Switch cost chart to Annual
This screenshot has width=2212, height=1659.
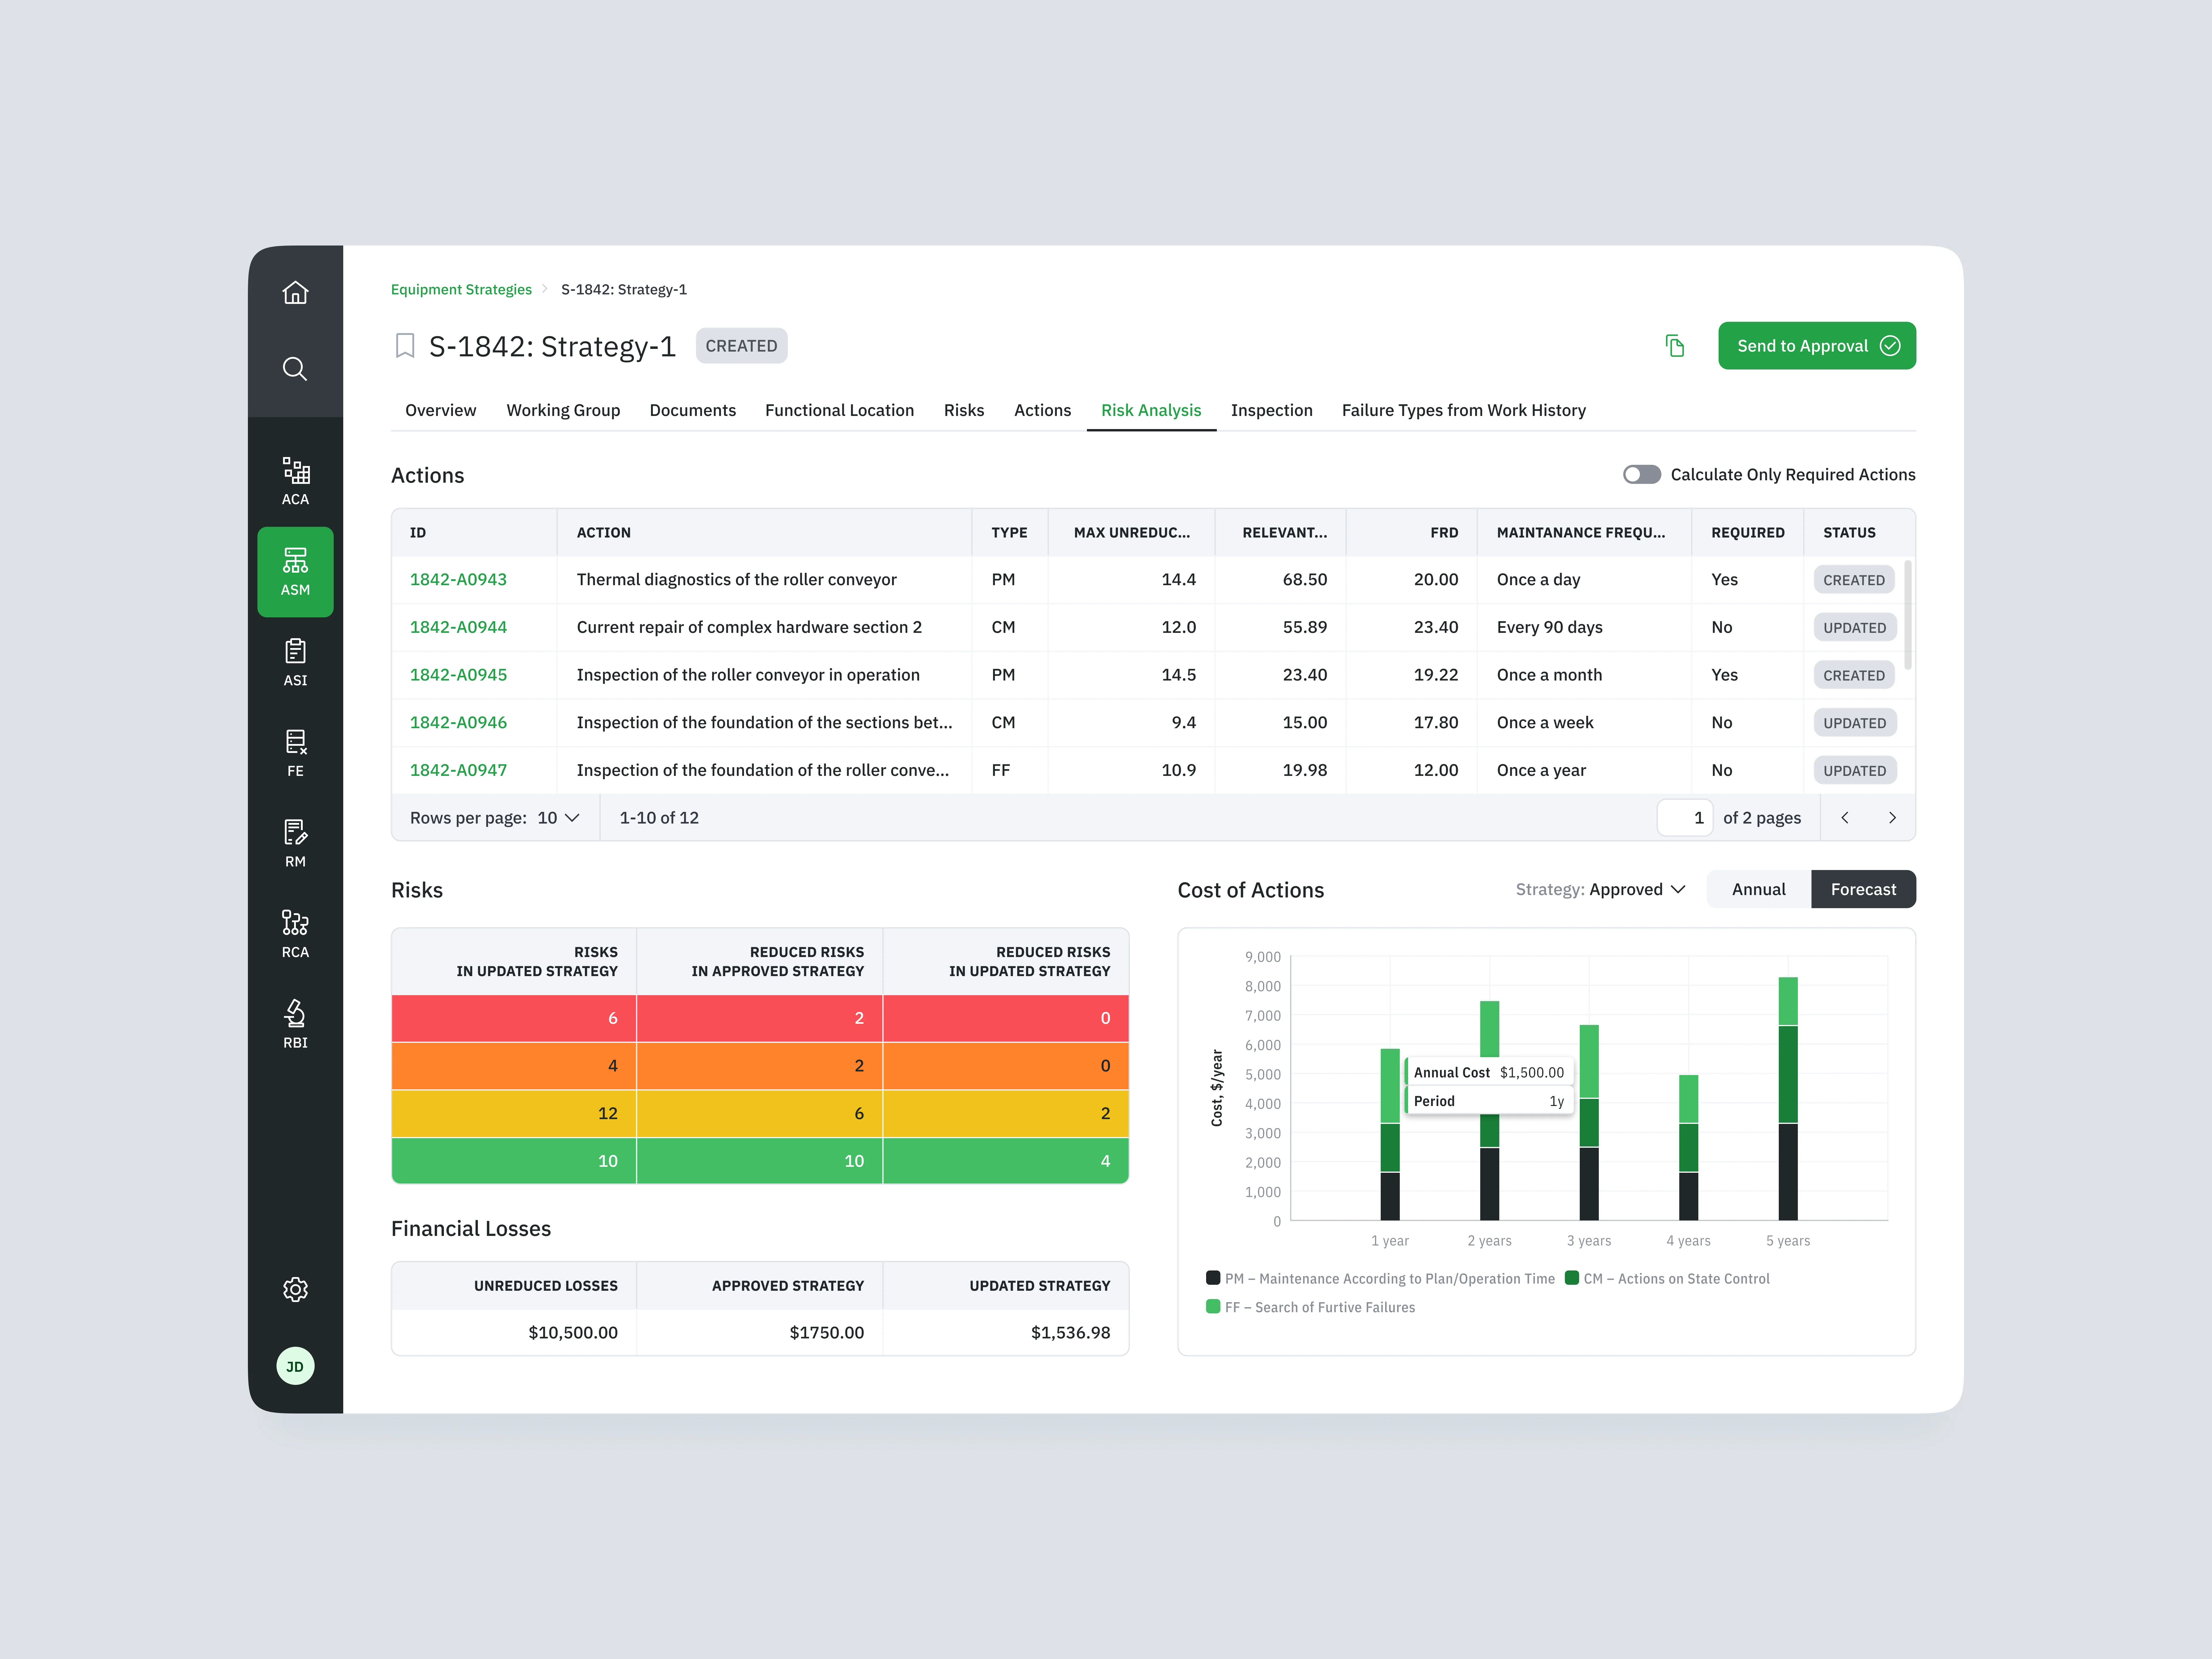pyautogui.click(x=1759, y=889)
